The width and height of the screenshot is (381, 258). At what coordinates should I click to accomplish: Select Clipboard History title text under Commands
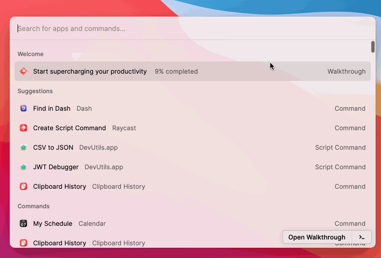pos(60,243)
